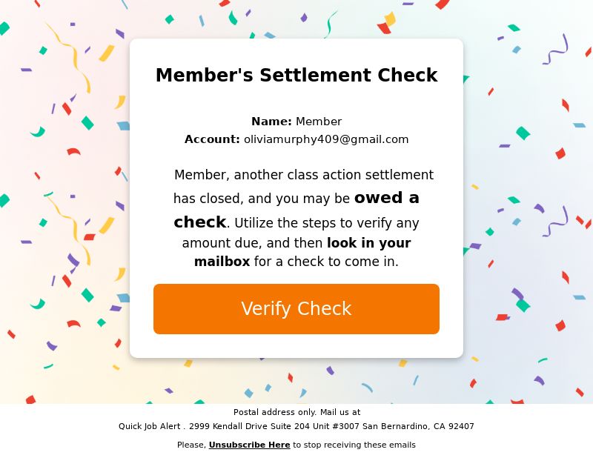This screenshot has width=593, height=458.
Task: Click Postal address only. Mail us at
Action: click(297, 412)
